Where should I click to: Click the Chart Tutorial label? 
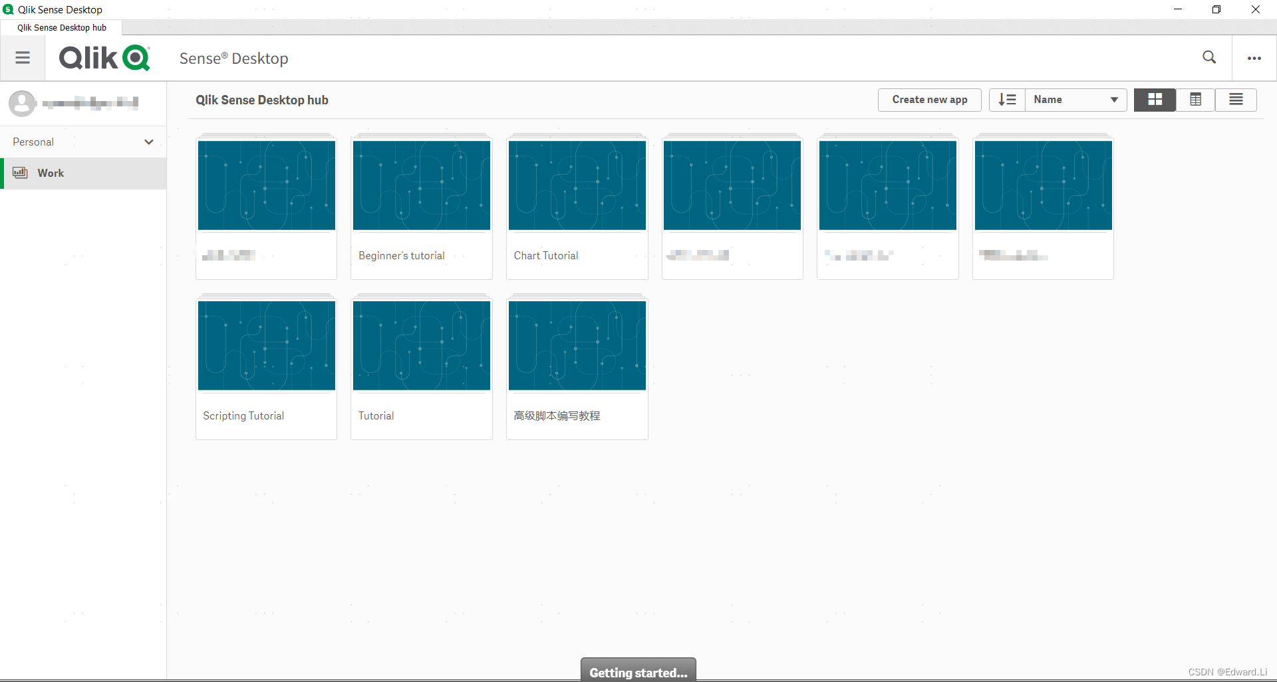pos(546,256)
